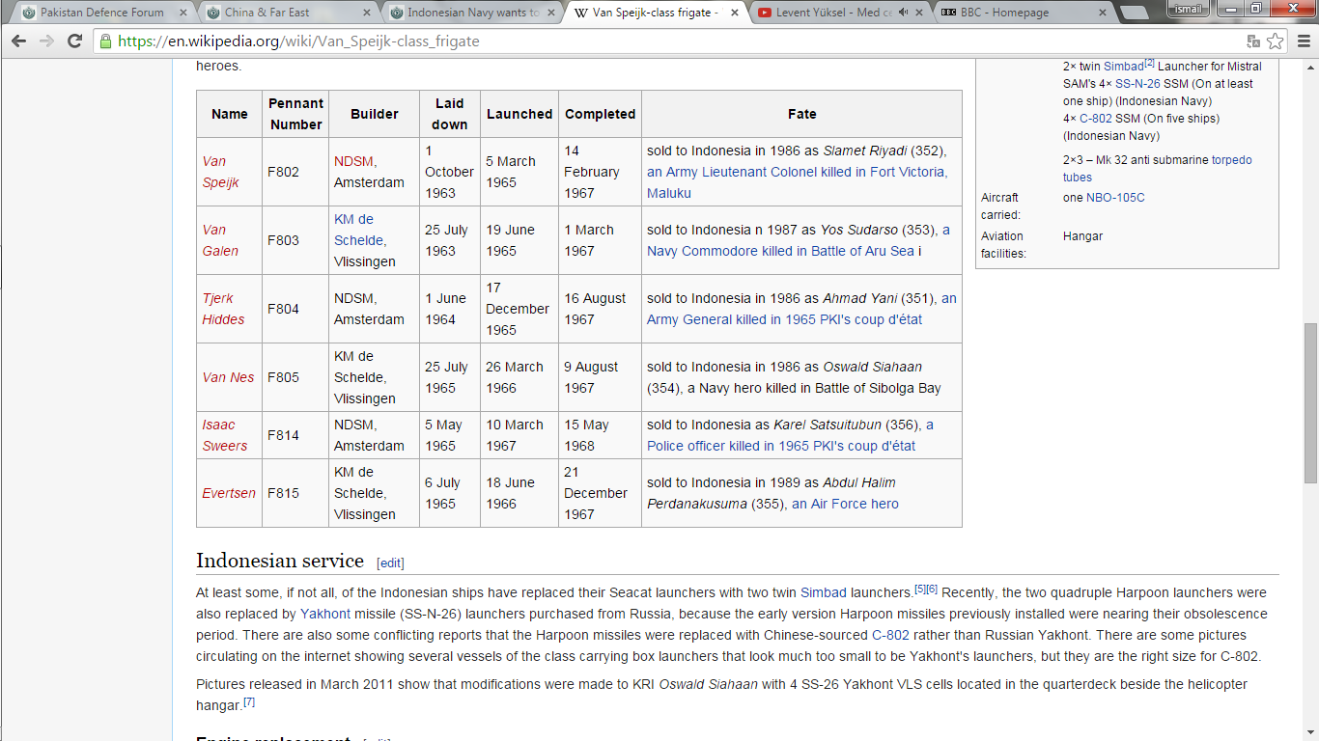Click the green padlock security icon

[105, 41]
